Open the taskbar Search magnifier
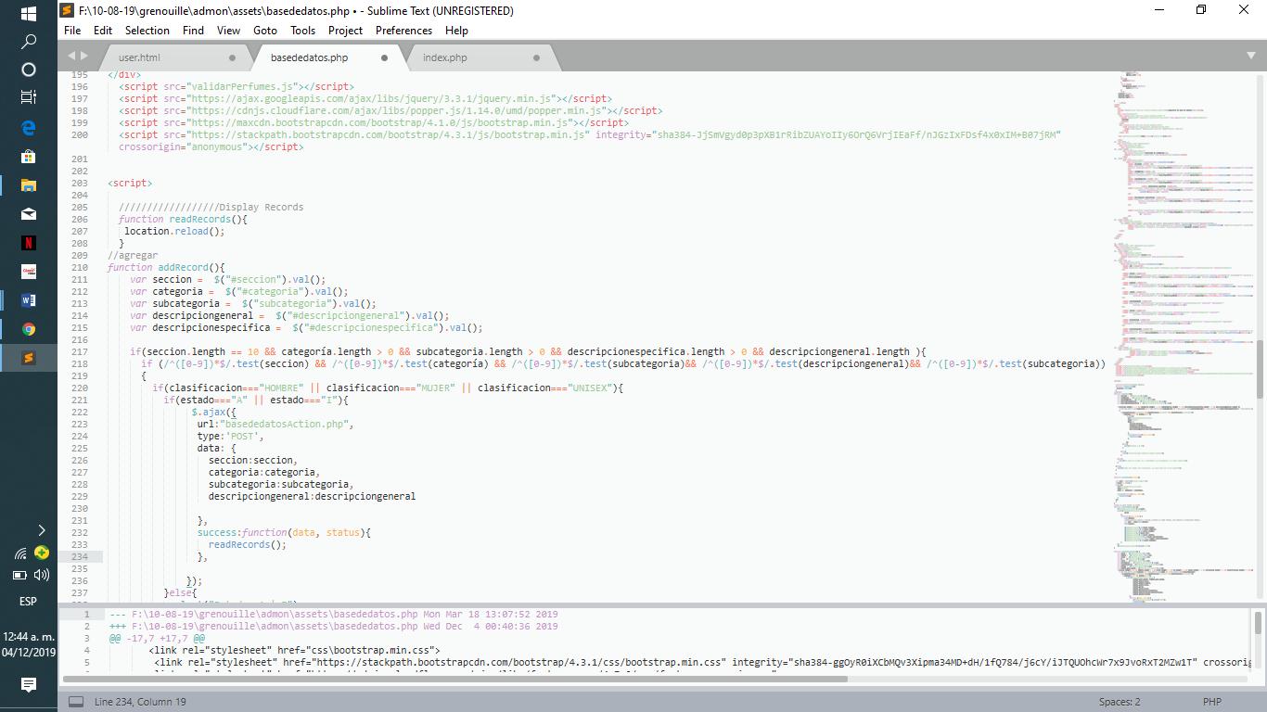1267x712 pixels. pos(28,42)
